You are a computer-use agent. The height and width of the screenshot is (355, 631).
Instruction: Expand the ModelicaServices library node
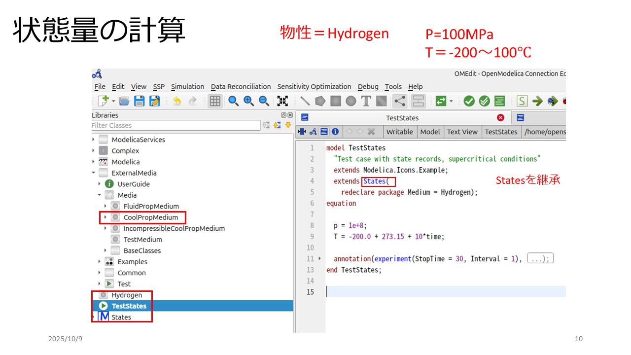coord(94,140)
